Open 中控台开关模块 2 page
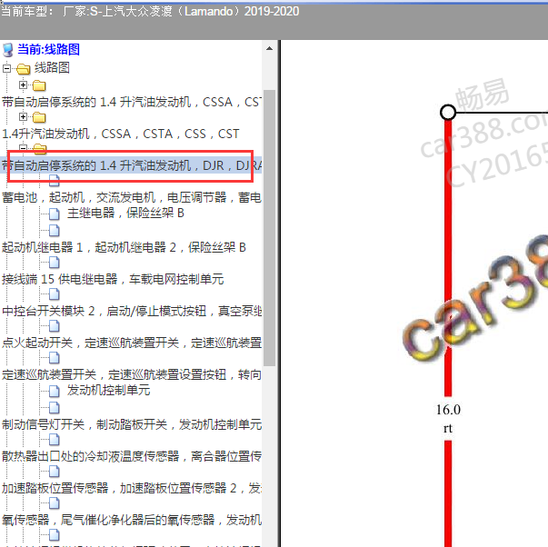 pos(132,311)
